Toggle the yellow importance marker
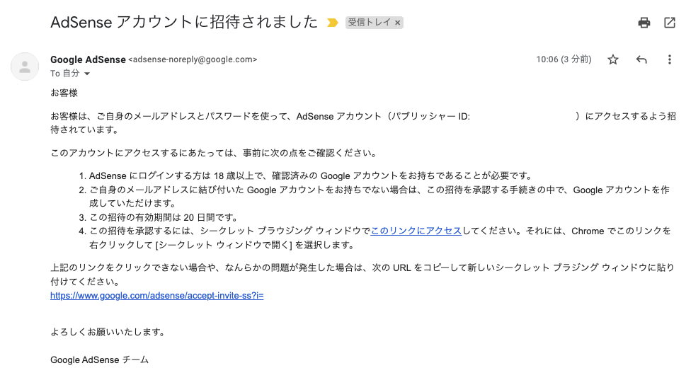The height and width of the screenshot is (380, 686). pos(333,23)
